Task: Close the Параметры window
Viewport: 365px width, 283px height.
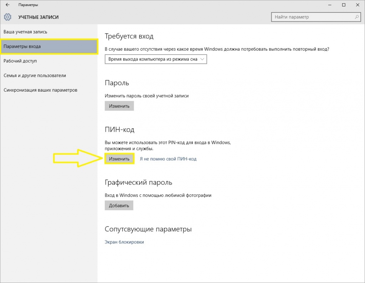Action: (x=358, y=5)
